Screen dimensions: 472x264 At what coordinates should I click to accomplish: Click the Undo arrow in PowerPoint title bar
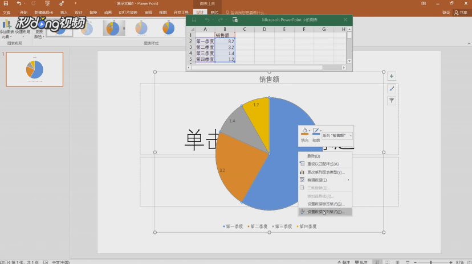pyautogui.click(x=19, y=3)
